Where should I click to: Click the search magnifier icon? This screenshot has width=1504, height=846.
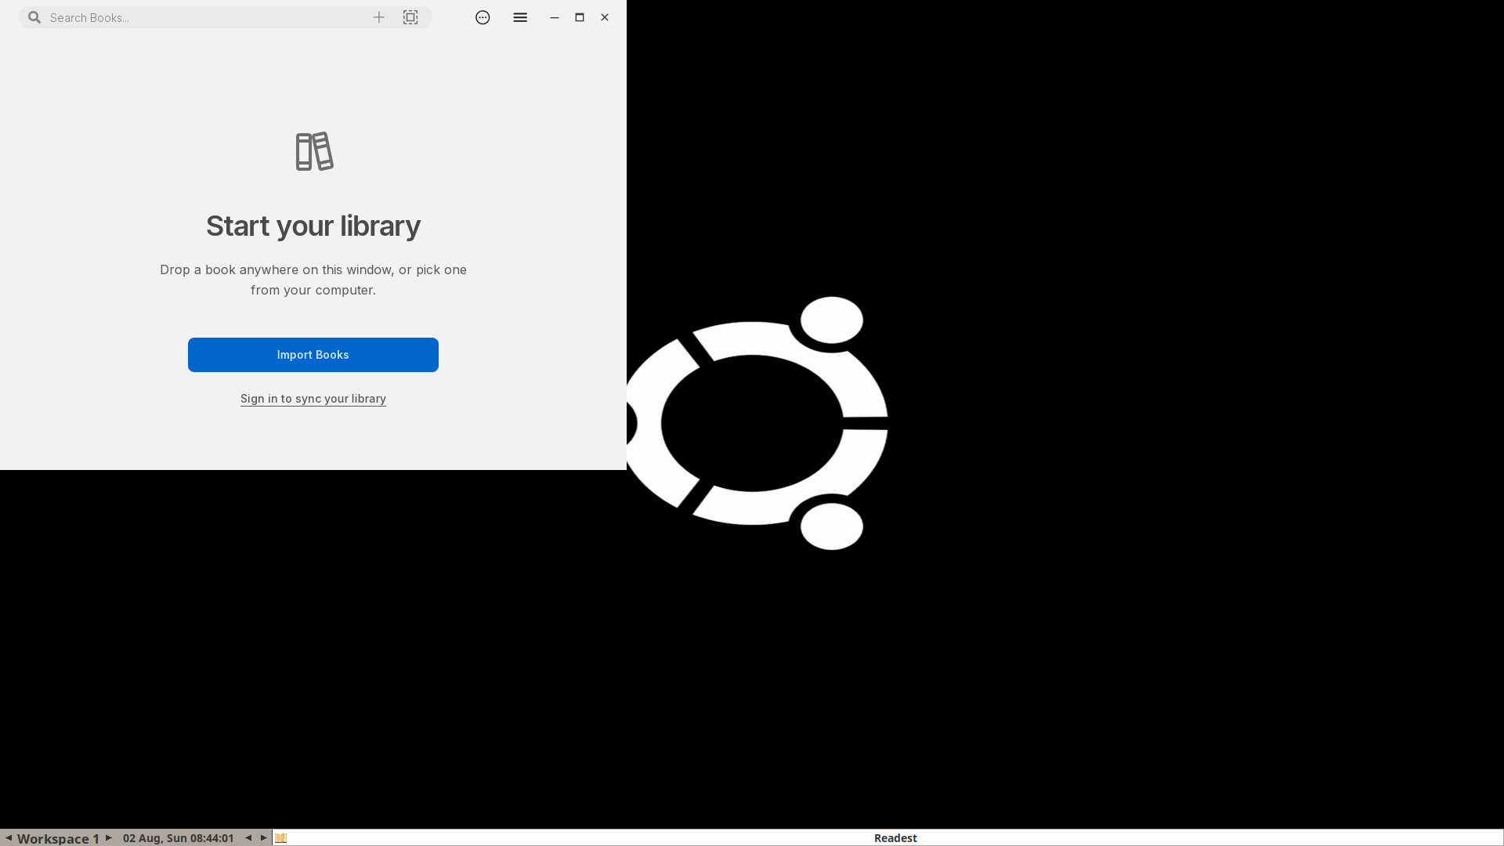[34, 17]
